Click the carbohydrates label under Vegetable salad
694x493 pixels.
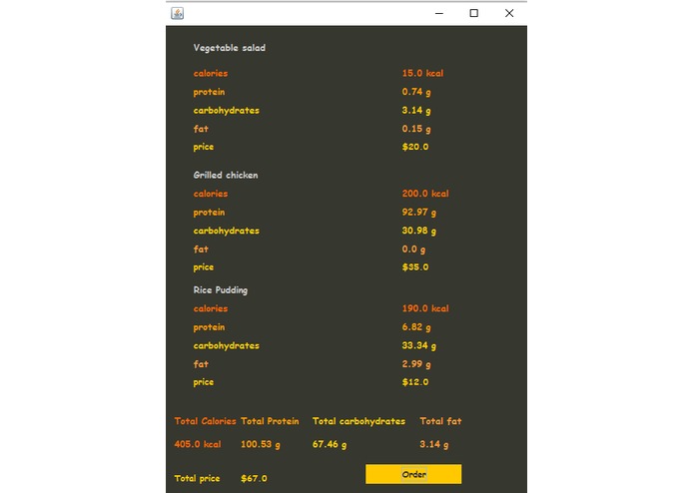[226, 111]
